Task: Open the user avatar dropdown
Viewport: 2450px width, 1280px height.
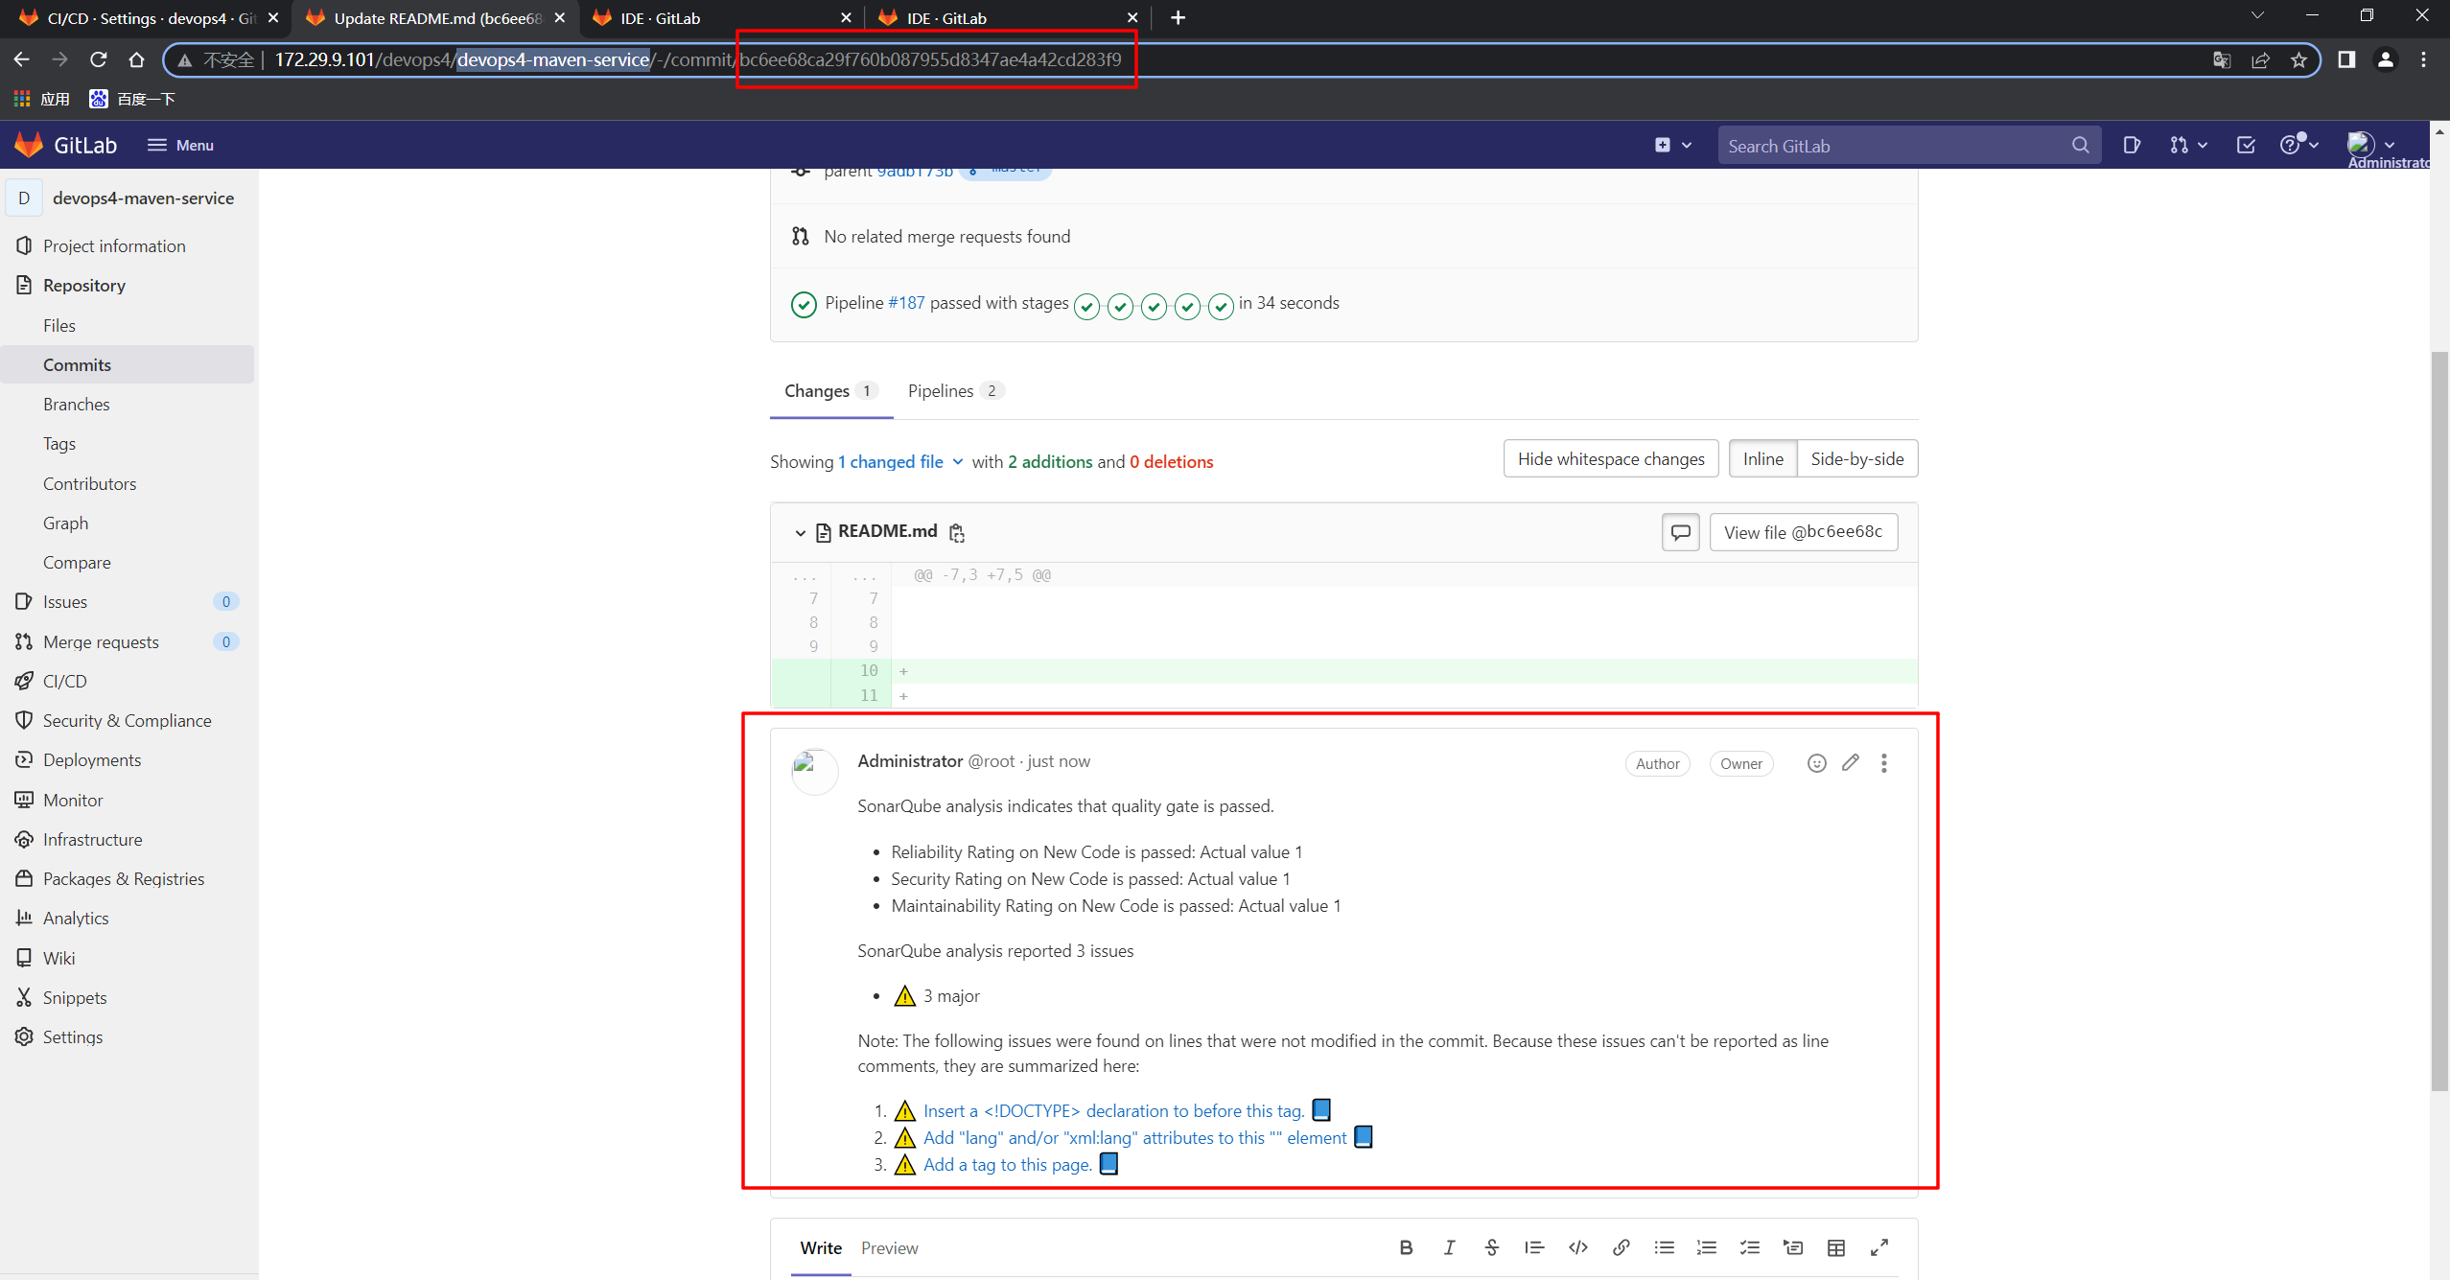Action: tap(2370, 145)
